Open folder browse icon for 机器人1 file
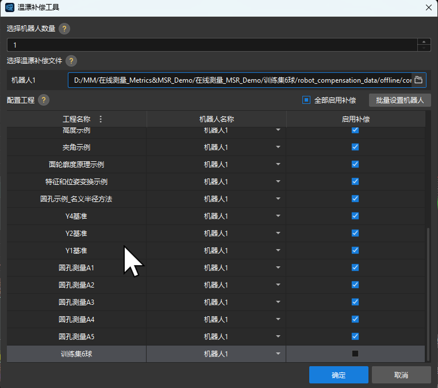Viewport: 438px width, 388px height. pos(418,80)
